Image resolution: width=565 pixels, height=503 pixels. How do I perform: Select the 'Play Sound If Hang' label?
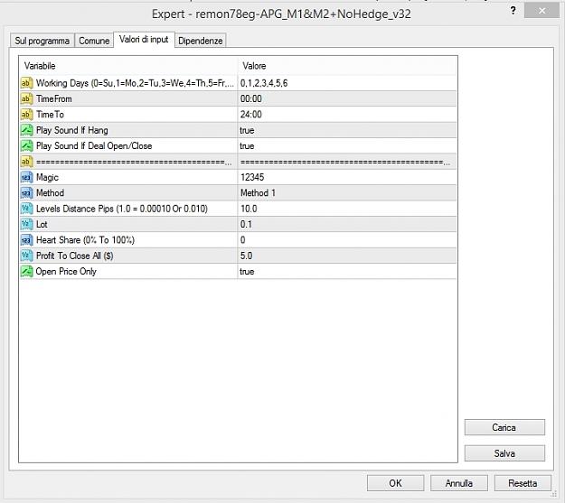(72, 130)
